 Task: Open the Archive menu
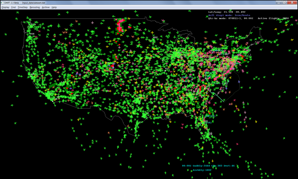[46, 7]
